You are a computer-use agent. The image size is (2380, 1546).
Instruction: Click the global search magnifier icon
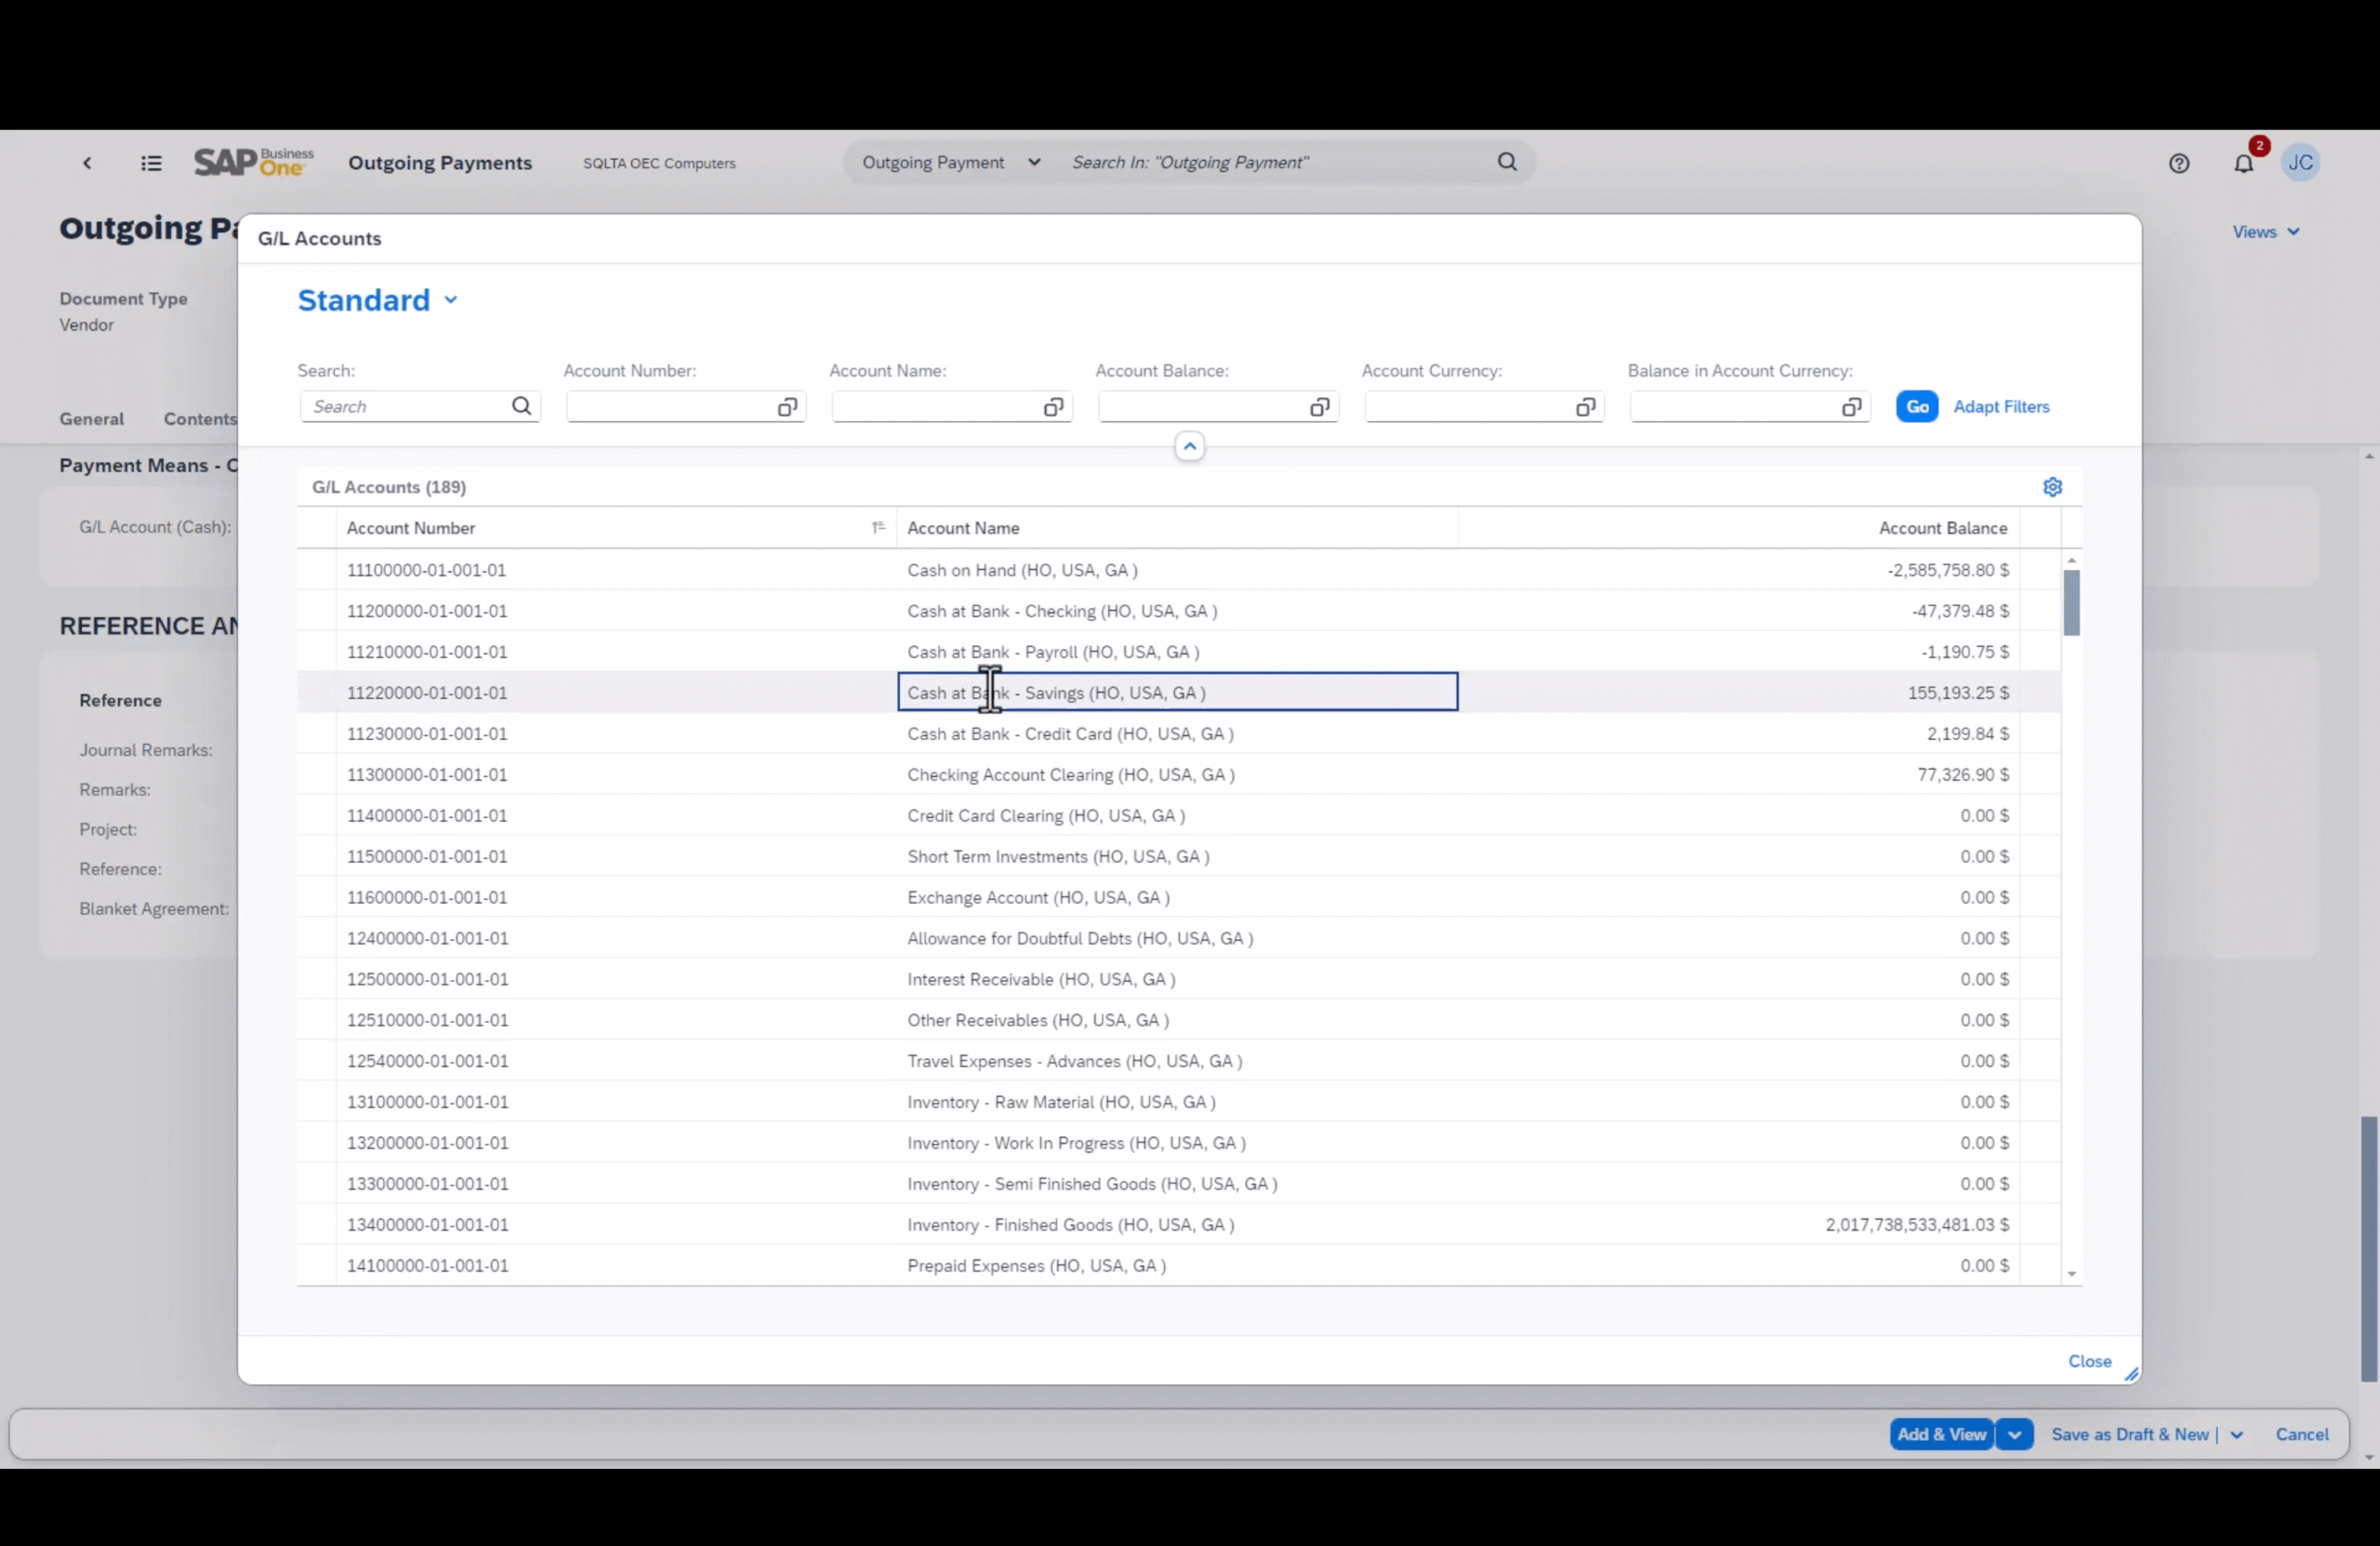[x=1507, y=162]
